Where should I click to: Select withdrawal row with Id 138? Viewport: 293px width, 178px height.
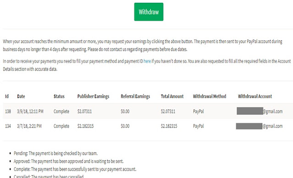(x=148, y=111)
